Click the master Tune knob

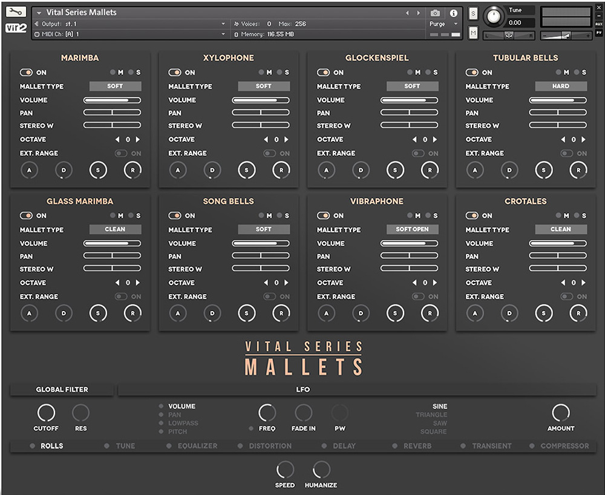pos(494,17)
